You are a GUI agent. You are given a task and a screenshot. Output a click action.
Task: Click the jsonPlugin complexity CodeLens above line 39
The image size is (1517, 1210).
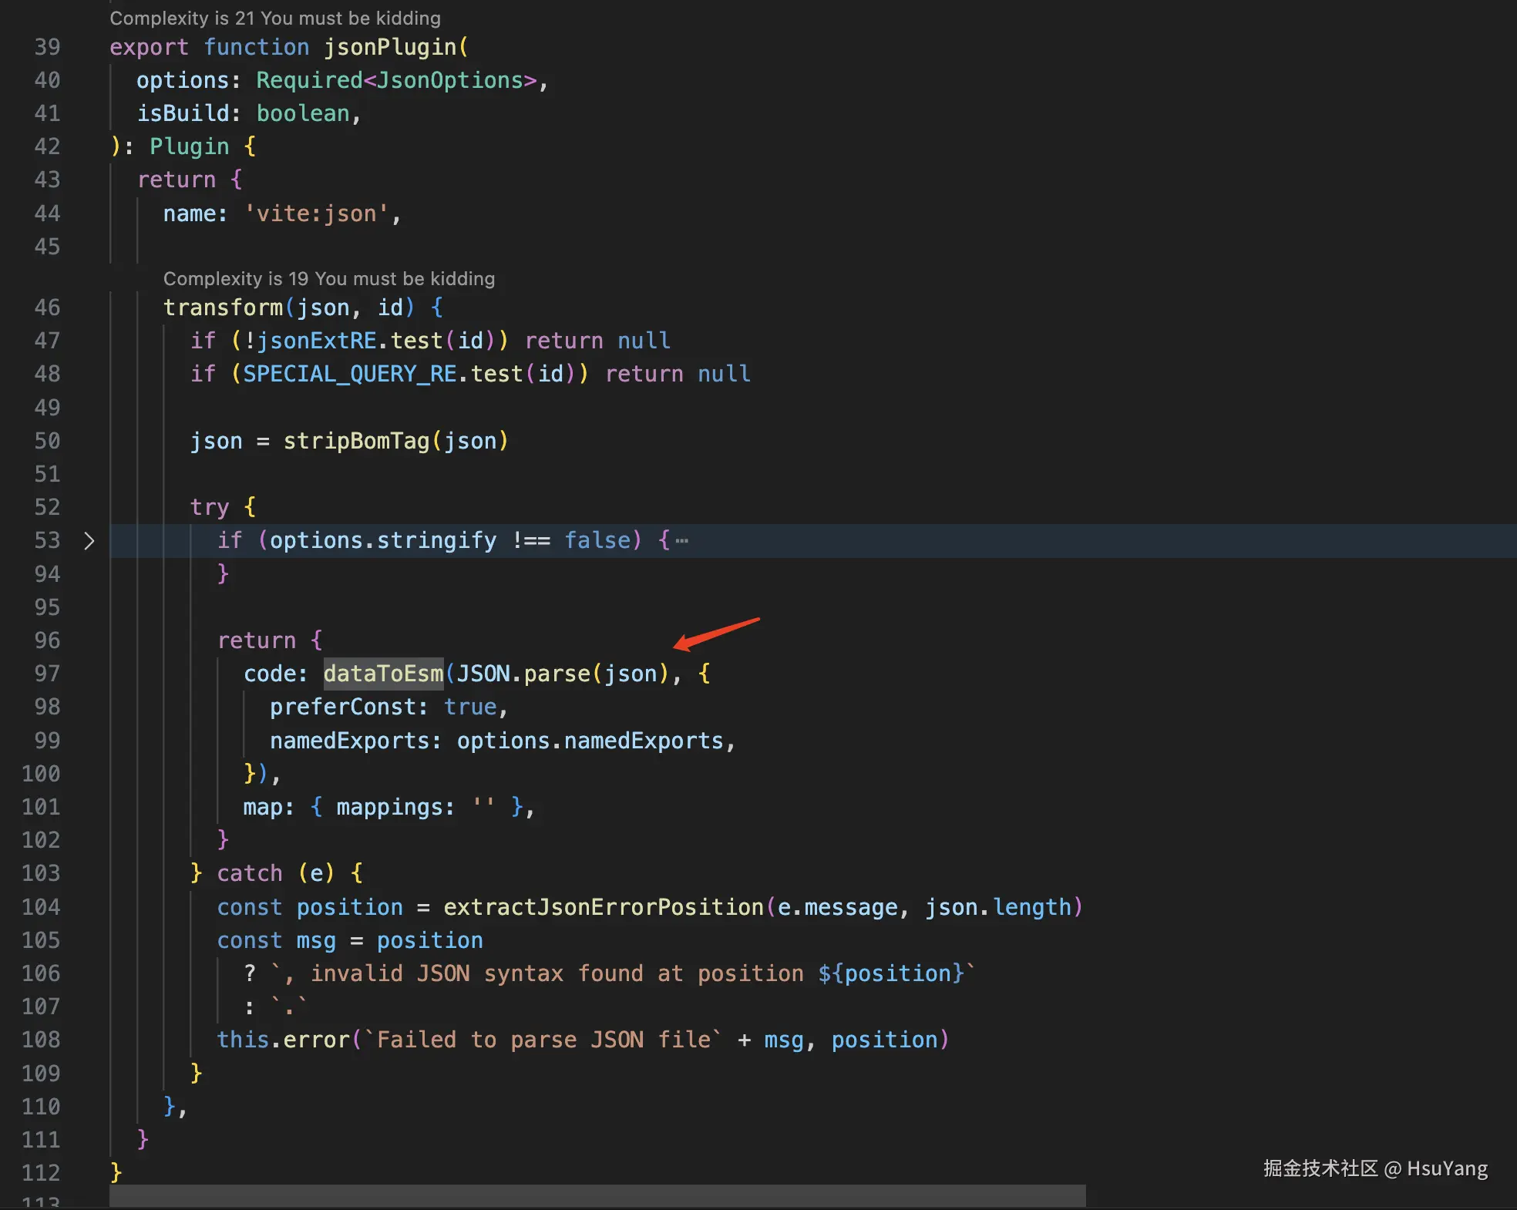[x=275, y=18]
